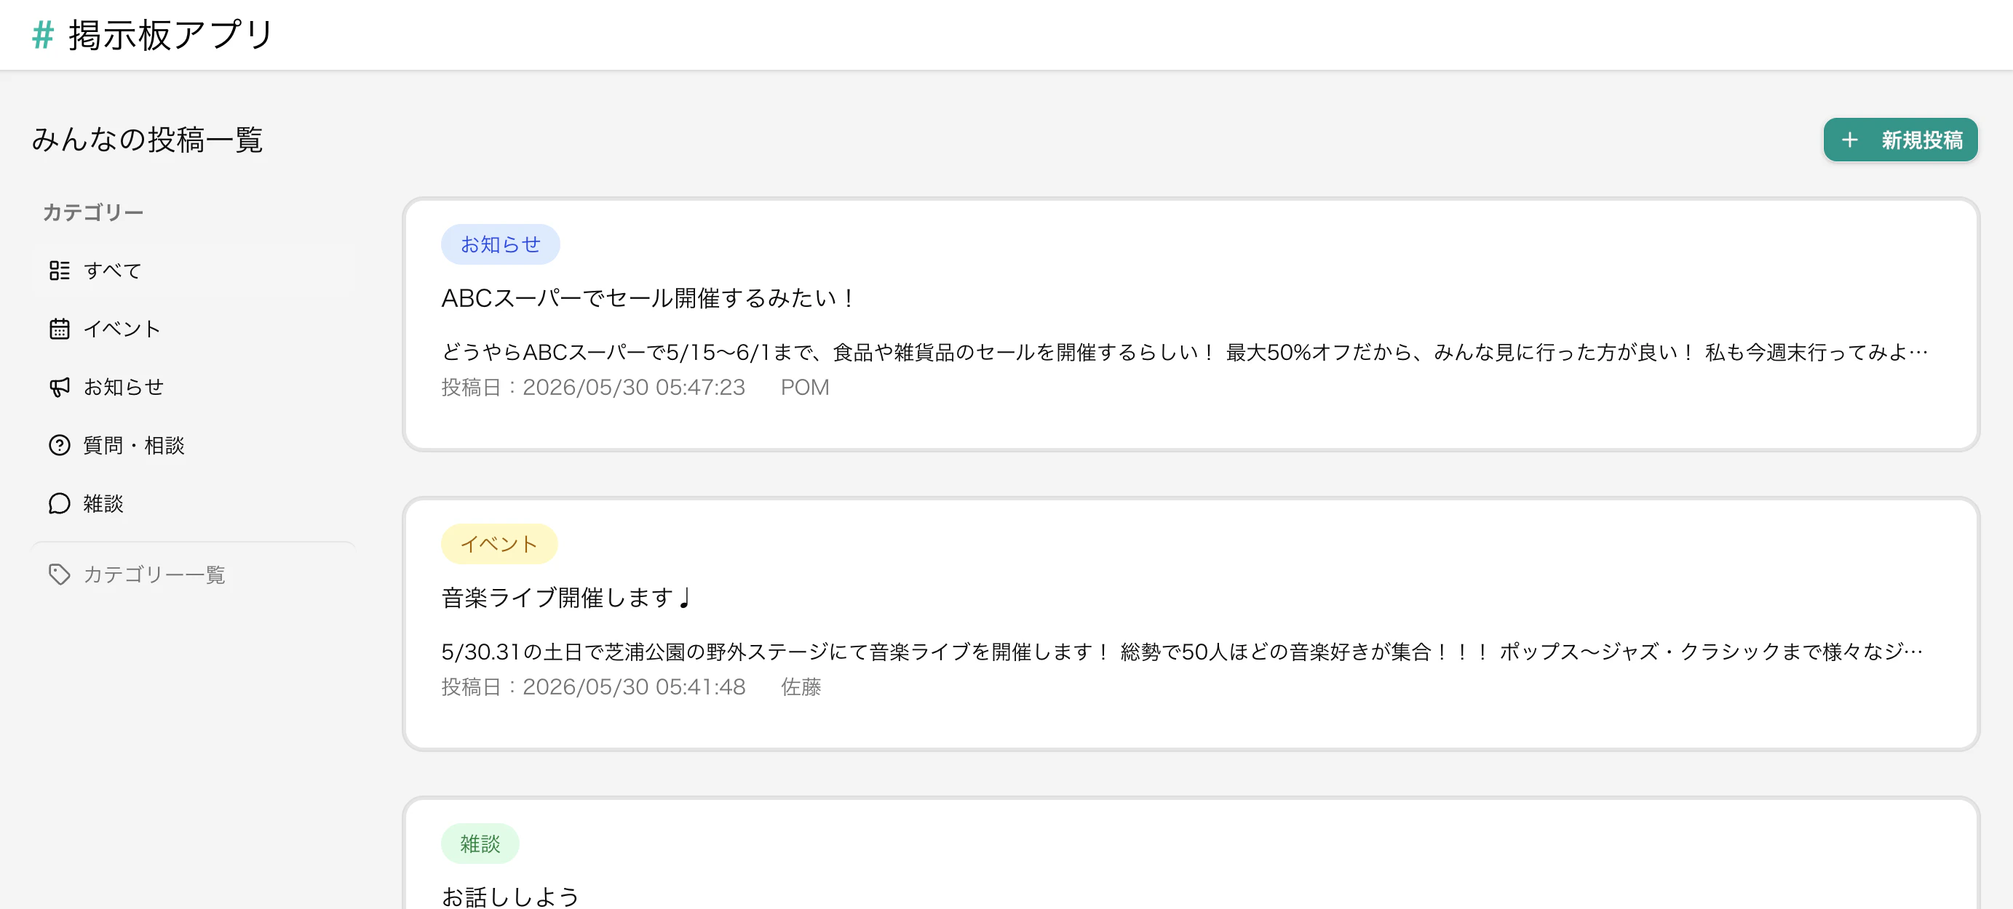Click the カテゴリー一覧 tag icon

(60, 574)
